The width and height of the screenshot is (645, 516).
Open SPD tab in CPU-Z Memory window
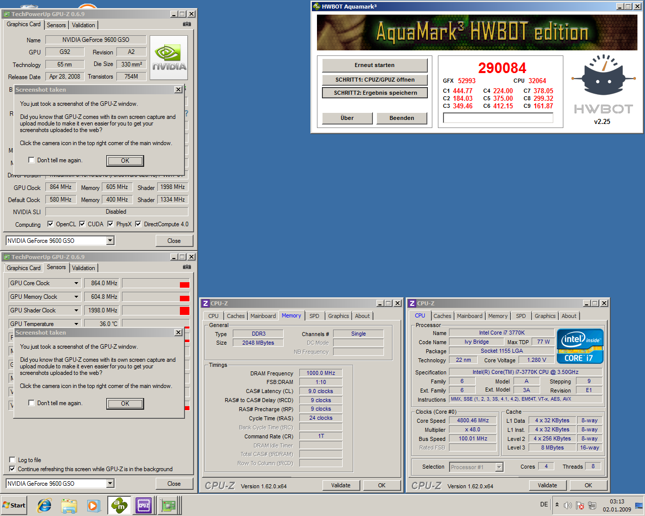tap(314, 316)
